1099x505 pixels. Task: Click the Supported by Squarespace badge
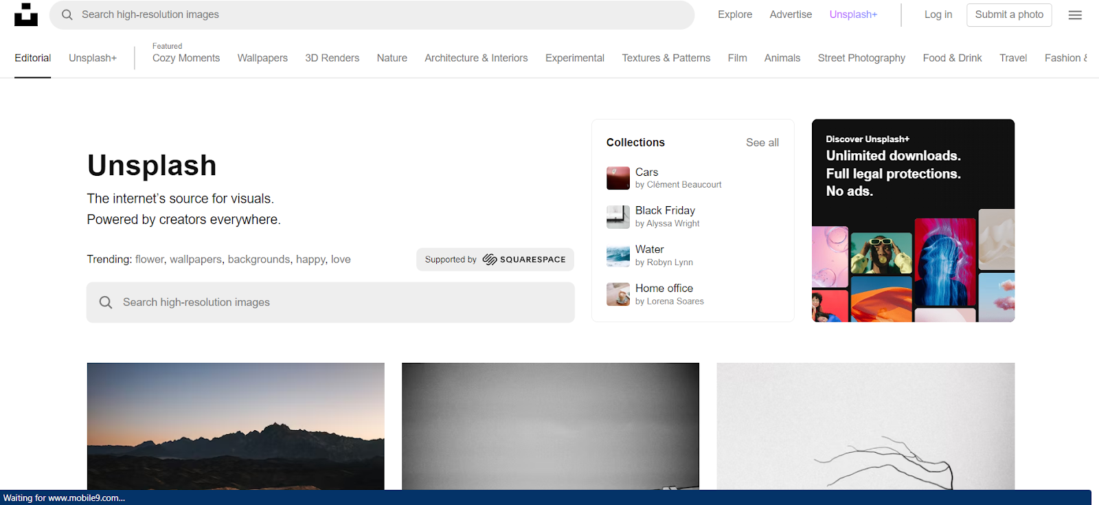tap(495, 259)
